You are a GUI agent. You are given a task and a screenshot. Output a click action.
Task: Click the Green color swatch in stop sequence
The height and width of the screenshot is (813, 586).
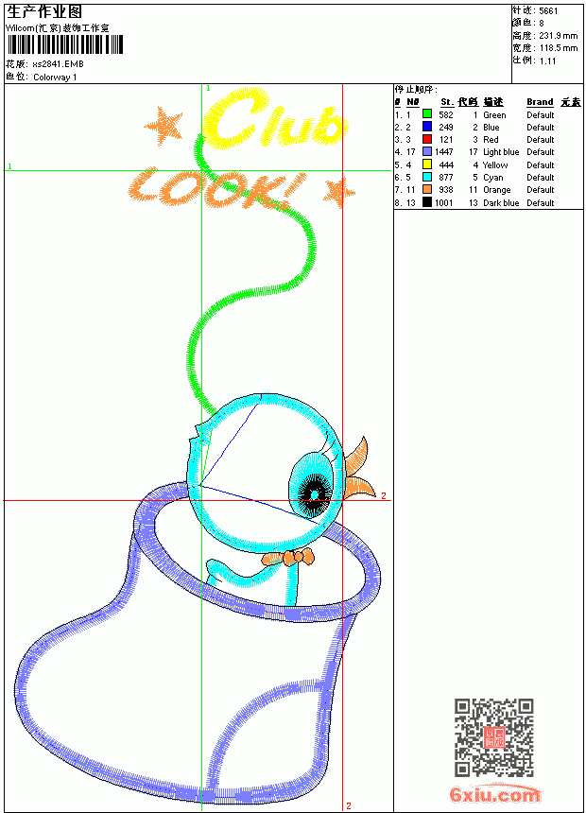click(427, 114)
